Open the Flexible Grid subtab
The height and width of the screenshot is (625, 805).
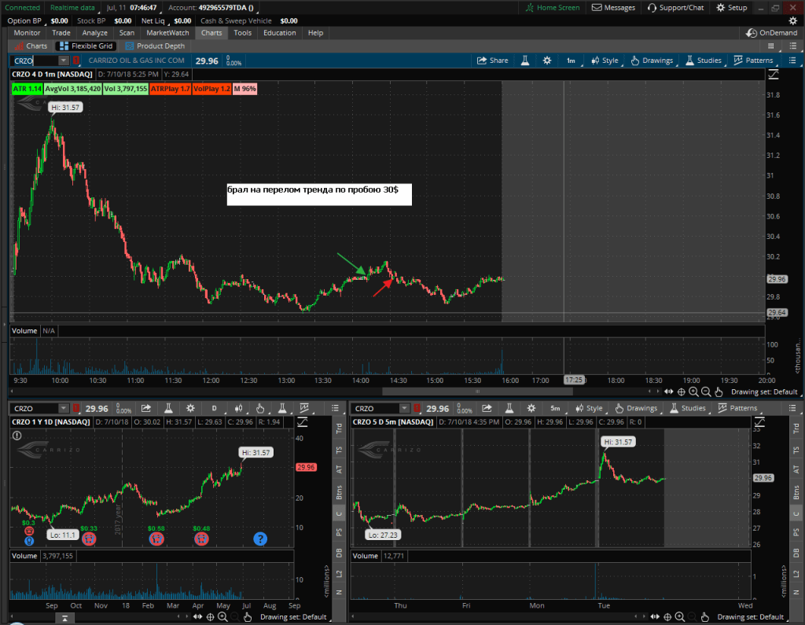coord(86,46)
